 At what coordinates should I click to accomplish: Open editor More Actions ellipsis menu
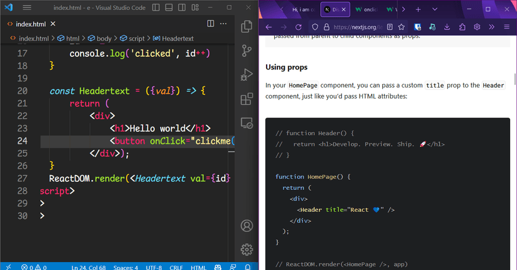pos(224,23)
